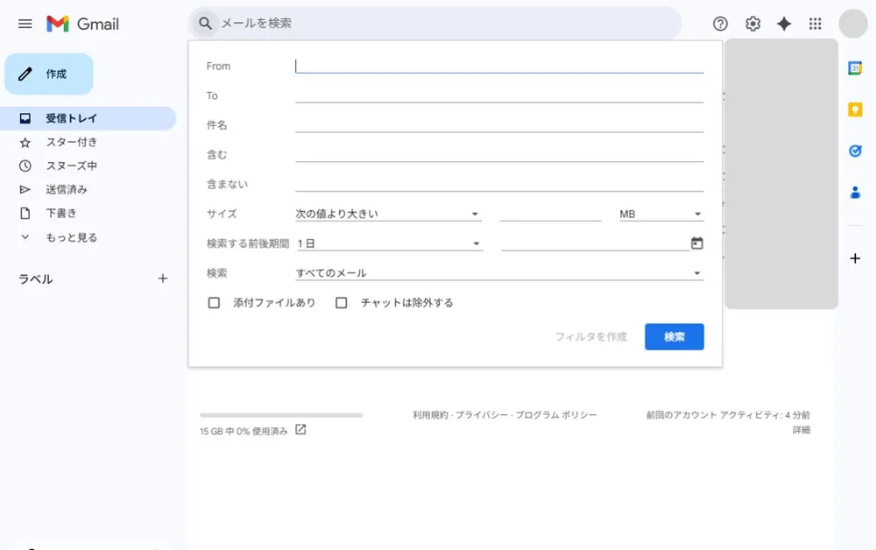Check the チャットは除外する checkbox

point(342,303)
